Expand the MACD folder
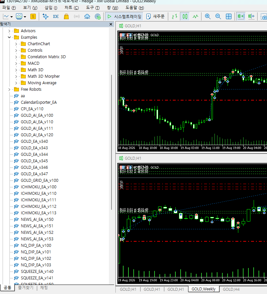 [16, 63]
